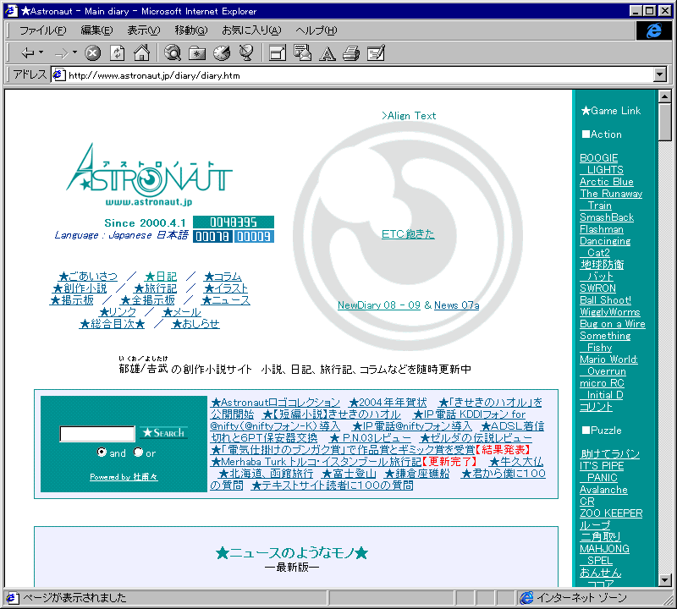Open the ★メール link

tap(181, 311)
